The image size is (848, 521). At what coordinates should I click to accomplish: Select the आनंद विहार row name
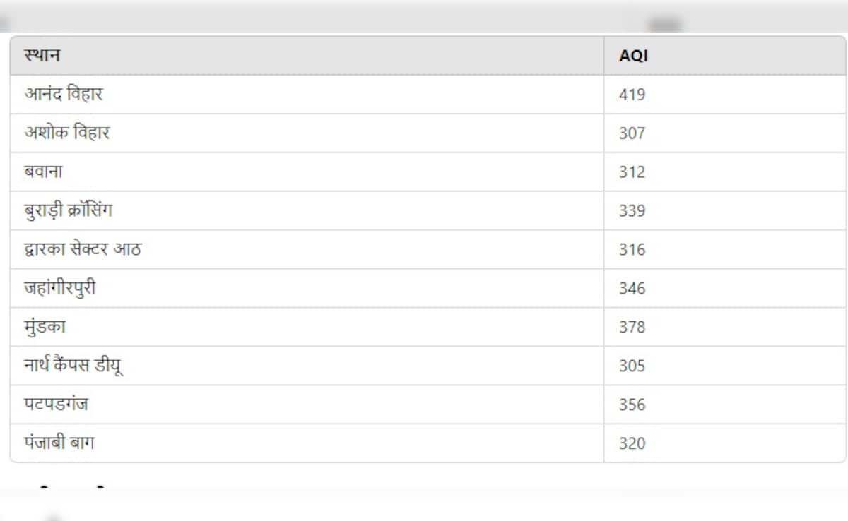pyautogui.click(x=64, y=94)
